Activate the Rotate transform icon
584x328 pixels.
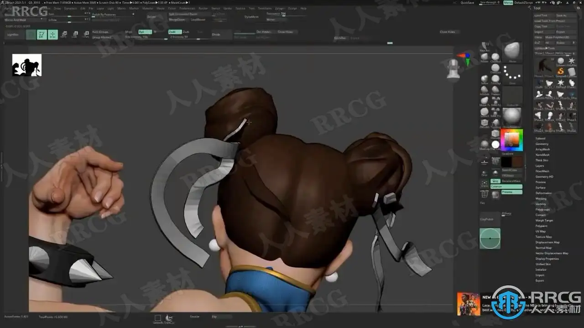click(x=85, y=35)
